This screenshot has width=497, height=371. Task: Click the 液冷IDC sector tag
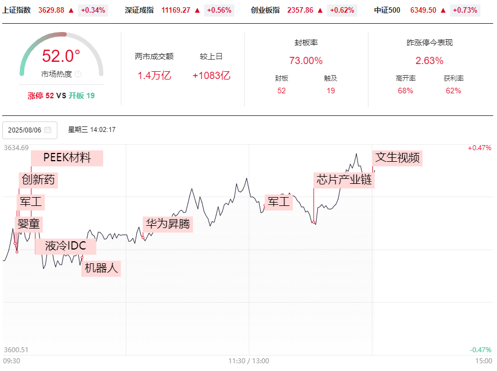point(65,246)
